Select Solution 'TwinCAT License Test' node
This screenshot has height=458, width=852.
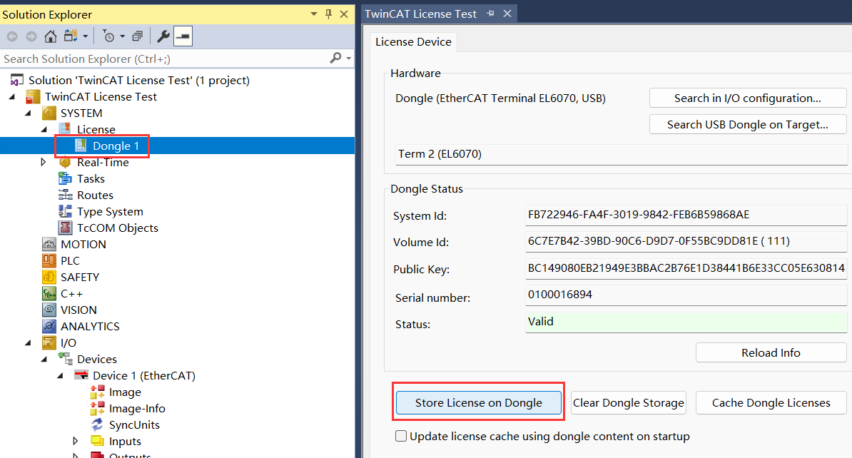(x=138, y=81)
